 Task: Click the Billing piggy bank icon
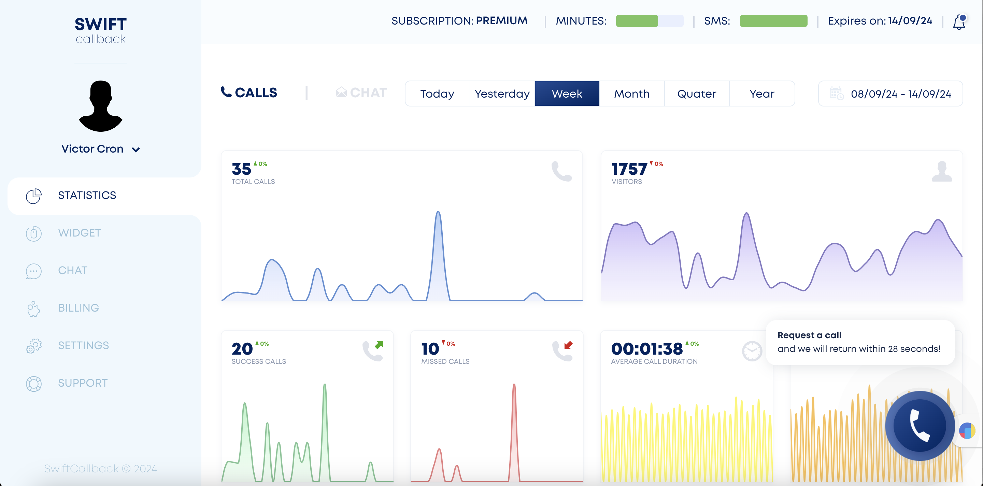click(33, 309)
